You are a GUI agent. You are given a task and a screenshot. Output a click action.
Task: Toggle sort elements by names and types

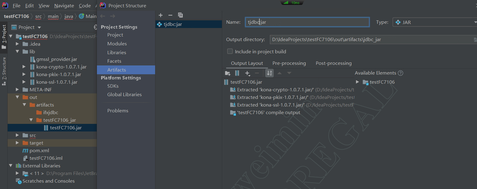269,73
